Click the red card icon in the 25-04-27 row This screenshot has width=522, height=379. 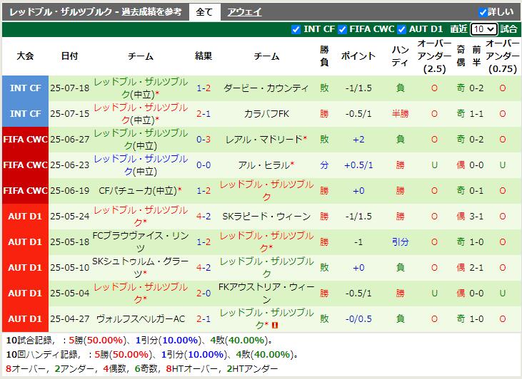275,325
